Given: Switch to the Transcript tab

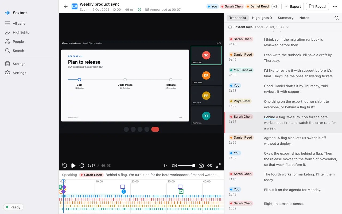Looking at the screenshot, I should pyautogui.click(x=238, y=18).
